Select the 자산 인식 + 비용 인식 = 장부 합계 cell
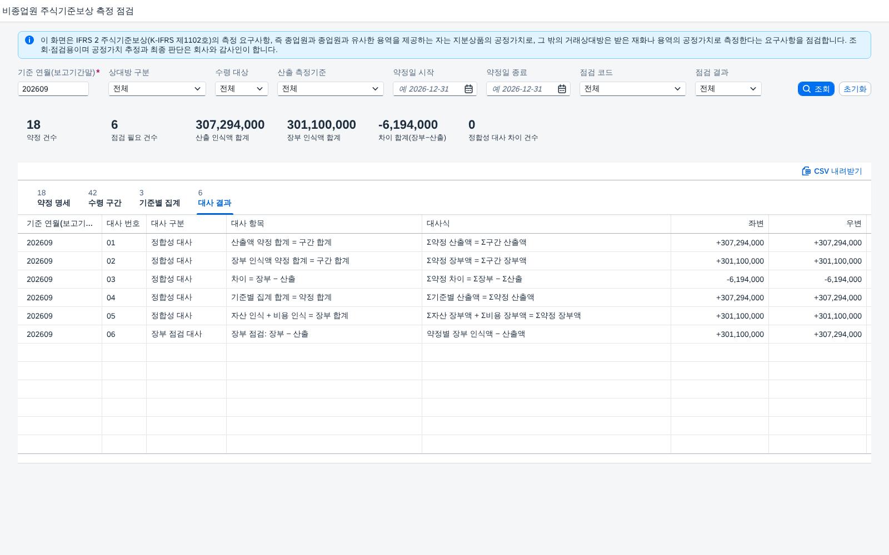 pyautogui.click(x=324, y=316)
